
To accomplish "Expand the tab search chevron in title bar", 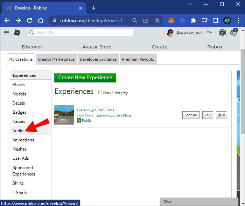I will (x=190, y=5).
